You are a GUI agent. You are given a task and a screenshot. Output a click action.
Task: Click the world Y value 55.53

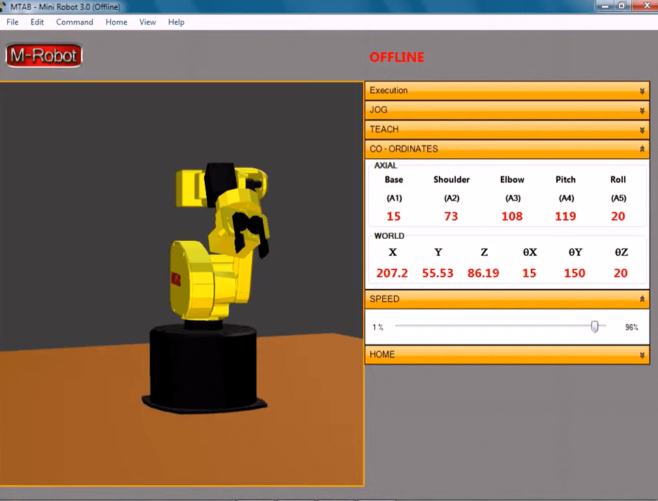coord(438,273)
